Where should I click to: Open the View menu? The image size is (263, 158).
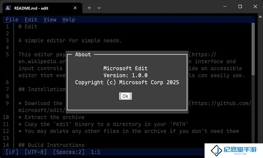point(50,20)
